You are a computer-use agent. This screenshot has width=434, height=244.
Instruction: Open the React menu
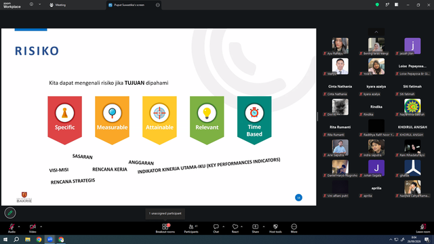(235, 228)
